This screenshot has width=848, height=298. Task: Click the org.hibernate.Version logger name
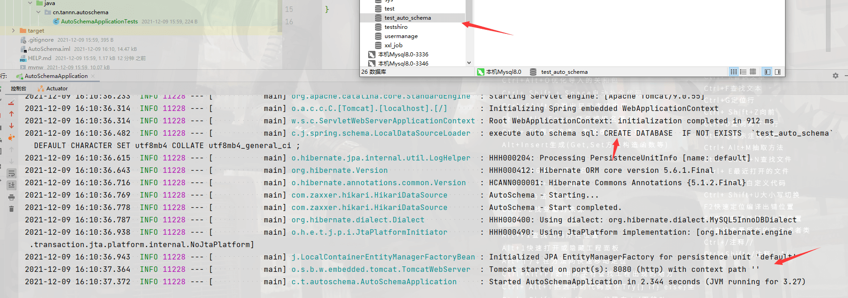(x=339, y=171)
